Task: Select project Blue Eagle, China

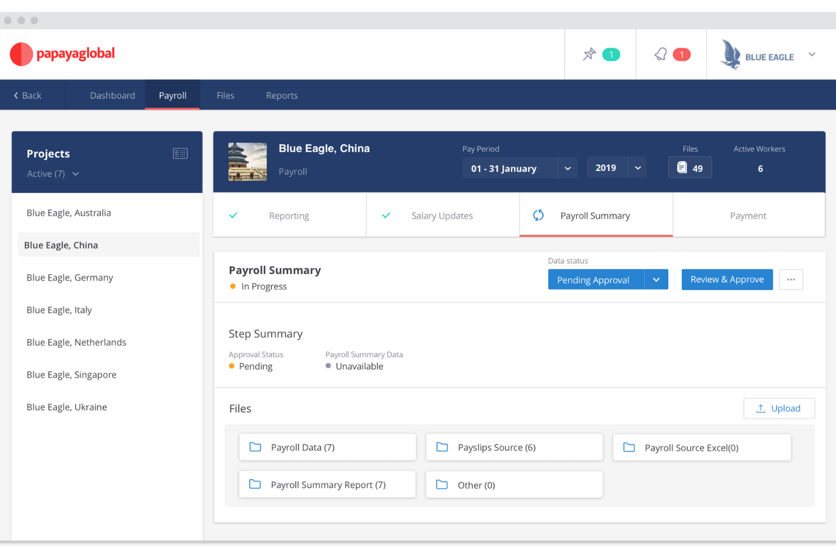Action: pos(108,245)
